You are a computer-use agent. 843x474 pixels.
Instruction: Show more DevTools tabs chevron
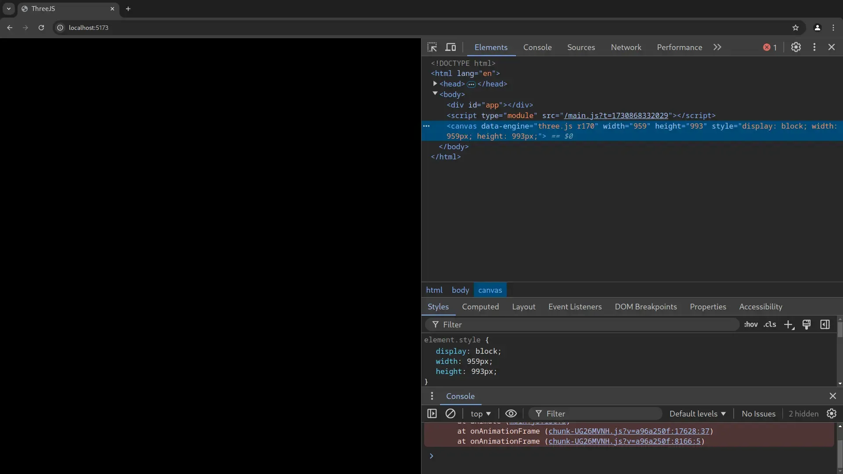[717, 47]
